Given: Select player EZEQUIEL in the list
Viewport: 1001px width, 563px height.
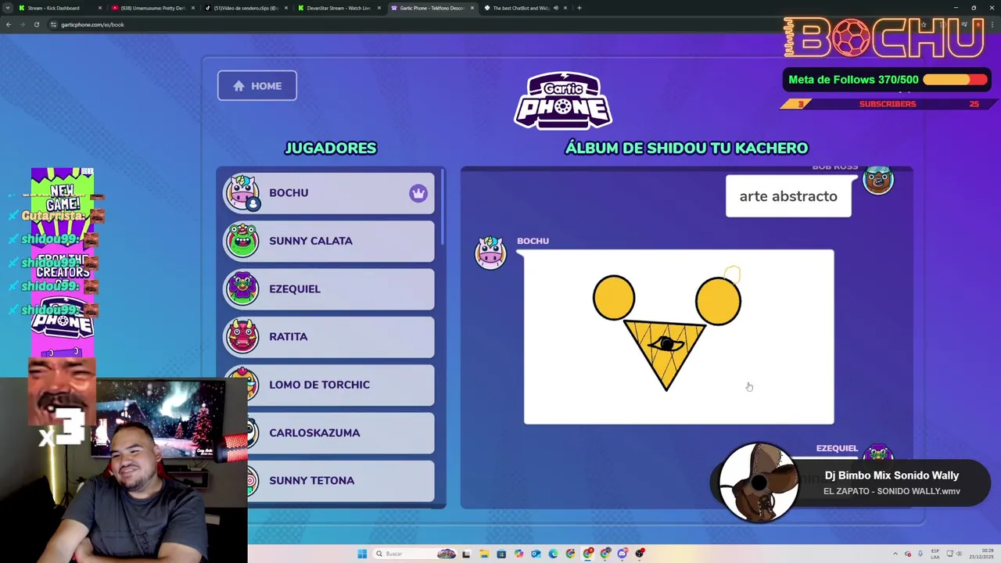Looking at the screenshot, I should click(x=329, y=289).
